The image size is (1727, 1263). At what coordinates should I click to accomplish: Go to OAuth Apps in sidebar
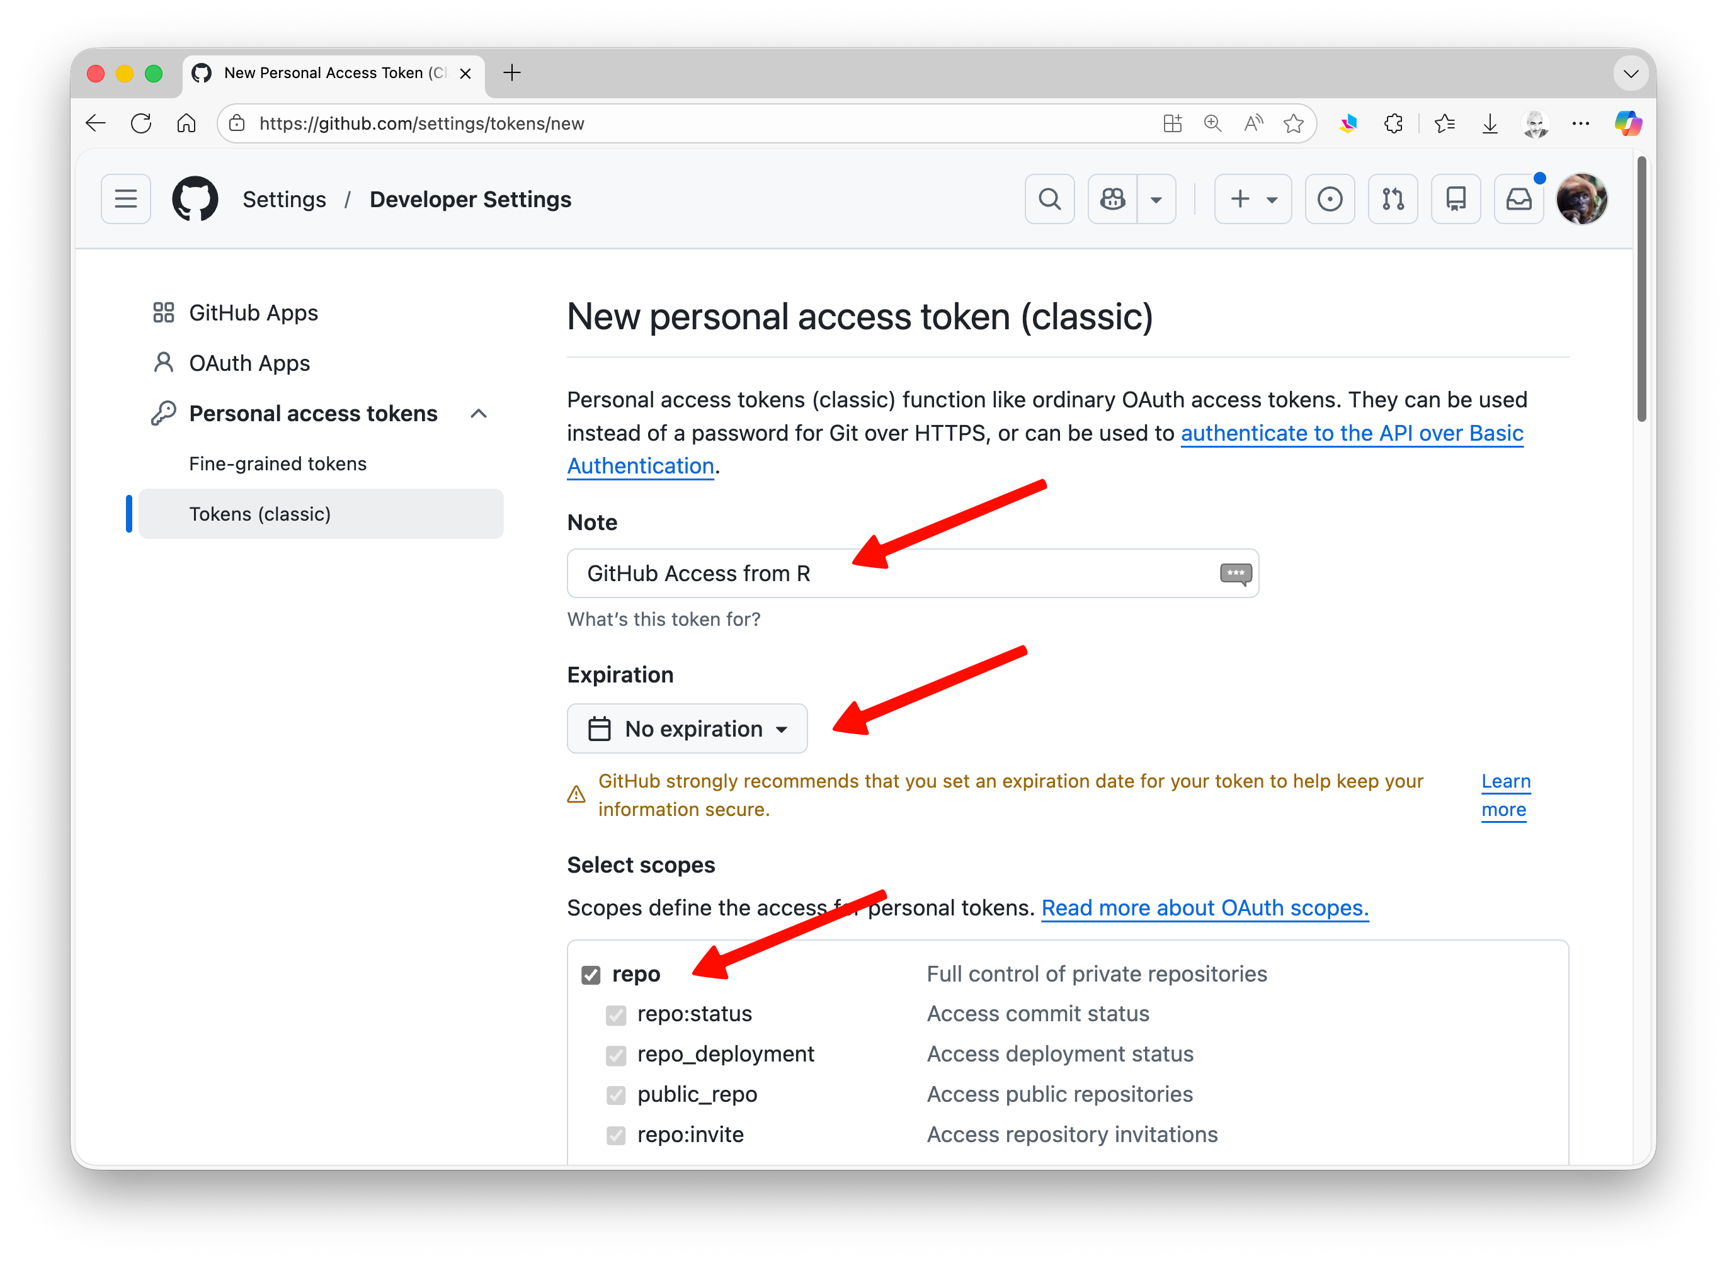[x=249, y=363]
